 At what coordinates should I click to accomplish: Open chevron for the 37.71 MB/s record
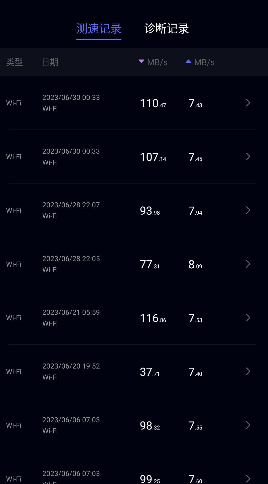click(248, 371)
